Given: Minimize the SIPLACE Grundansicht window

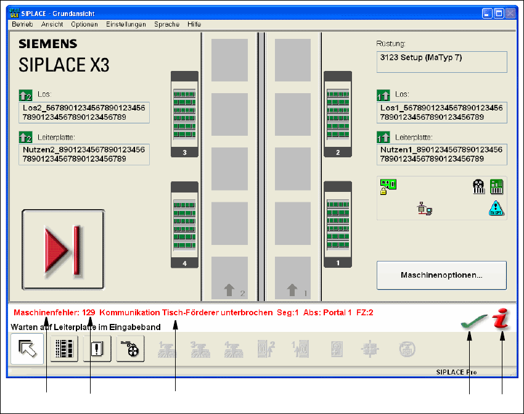Looking at the screenshot, I should (x=487, y=14).
